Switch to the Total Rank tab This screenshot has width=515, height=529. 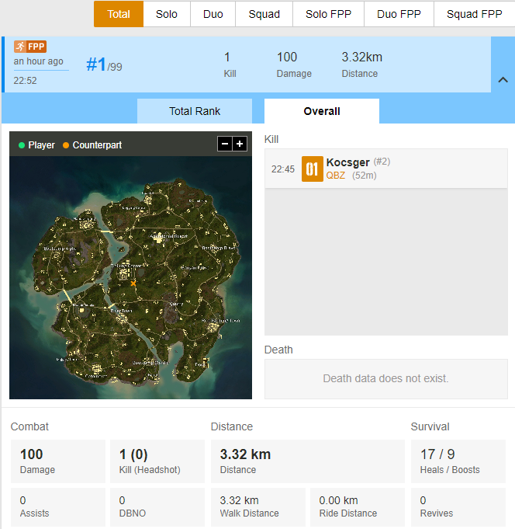[195, 111]
